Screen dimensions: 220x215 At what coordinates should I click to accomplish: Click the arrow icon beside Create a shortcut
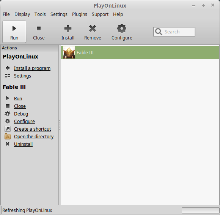click(x=8, y=129)
